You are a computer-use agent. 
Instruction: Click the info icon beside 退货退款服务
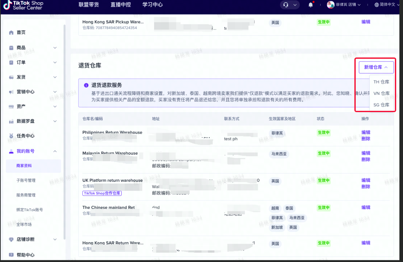(x=86, y=85)
